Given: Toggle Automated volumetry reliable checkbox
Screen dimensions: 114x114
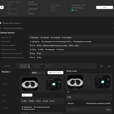Looking at the screenshot, I should click(x=87, y=103).
